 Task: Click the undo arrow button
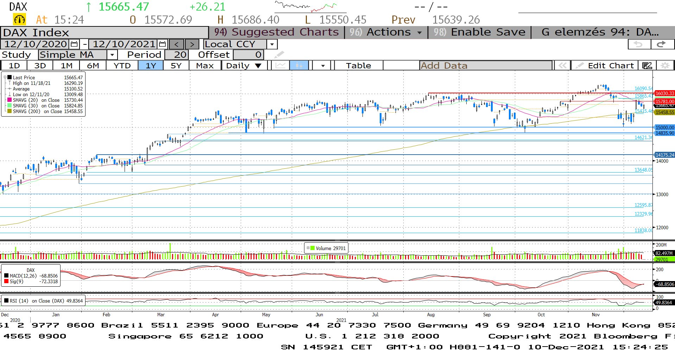[639, 44]
